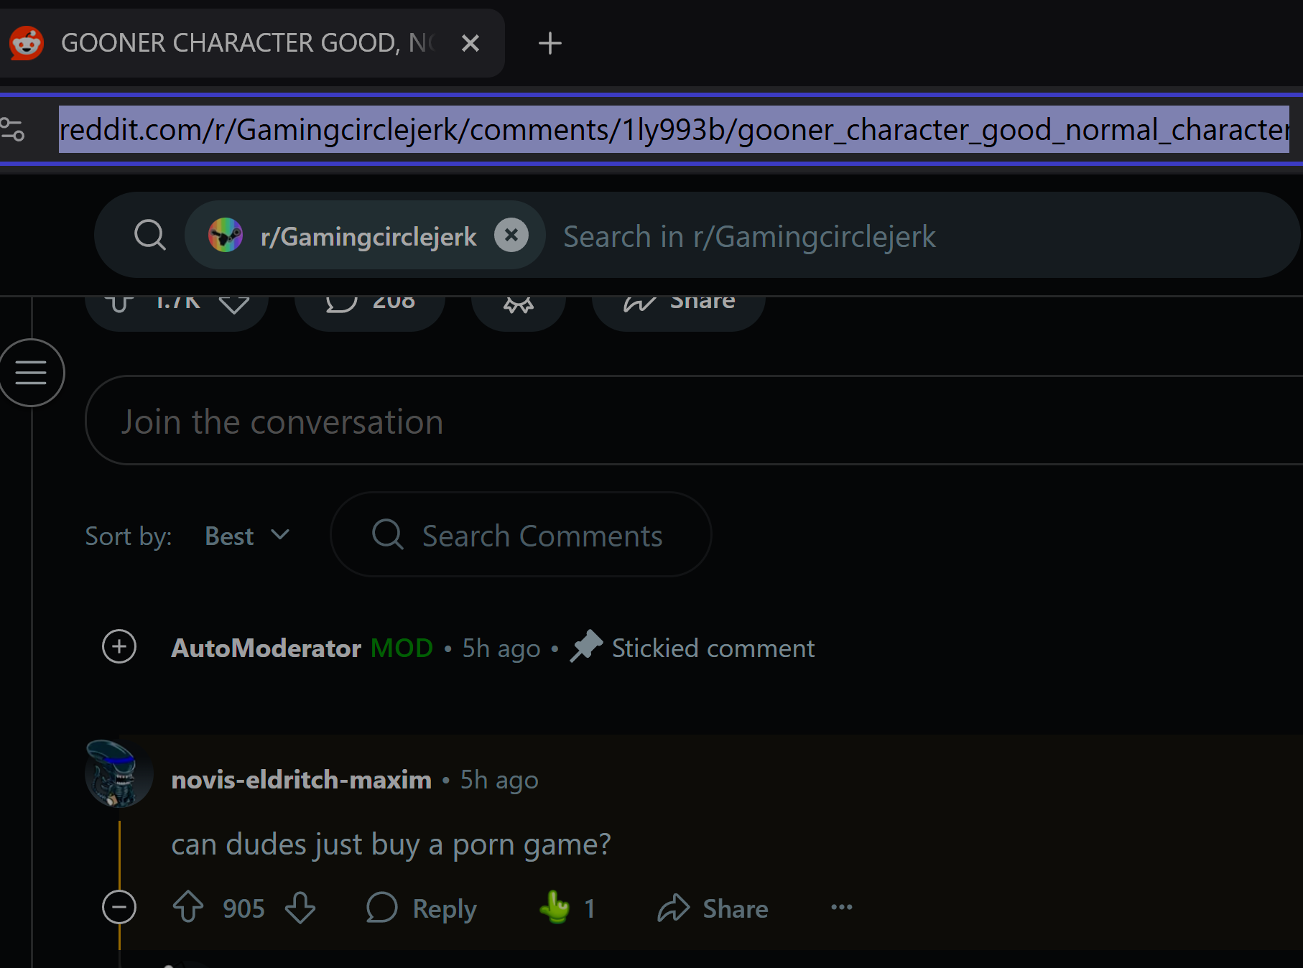Open the Sort by Best dropdown
The width and height of the screenshot is (1303, 968).
coord(247,536)
